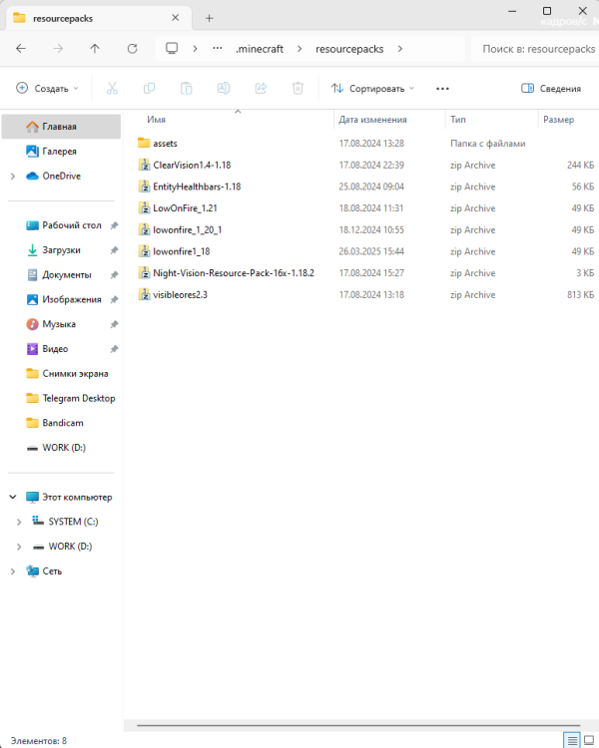Open the three-dot more options menu
The width and height of the screenshot is (599, 748).
pos(442,88)
